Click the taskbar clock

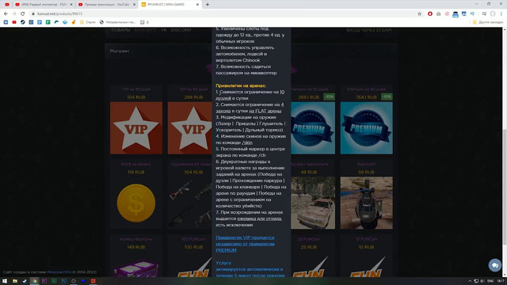(500, 281)
